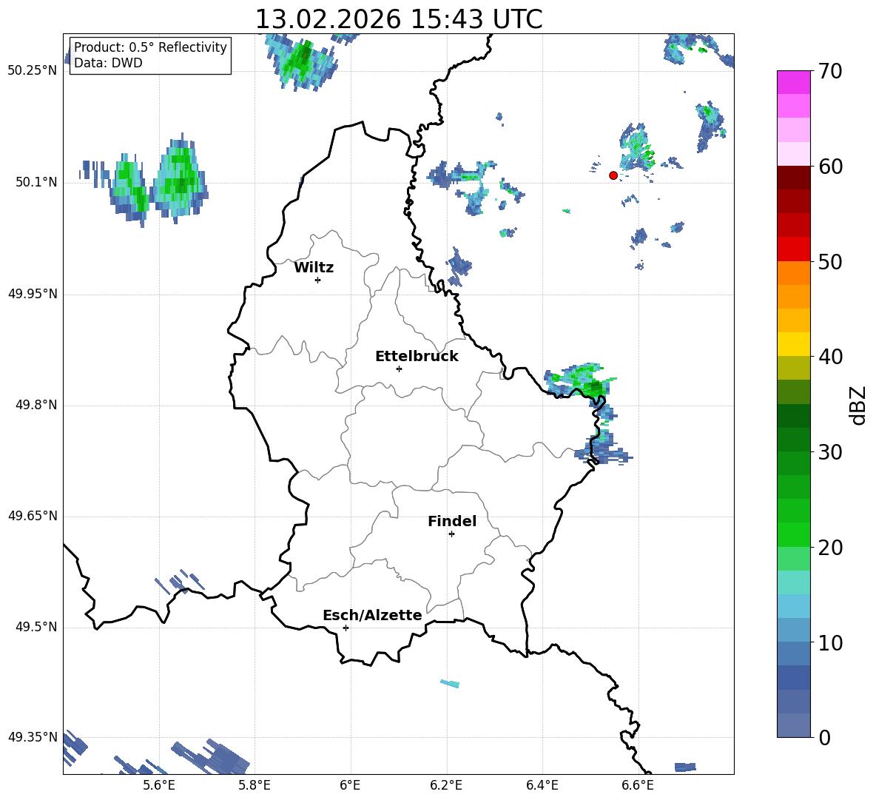
Task: Click the 6.4°E longitude label
Action: [x=542, y=785]
